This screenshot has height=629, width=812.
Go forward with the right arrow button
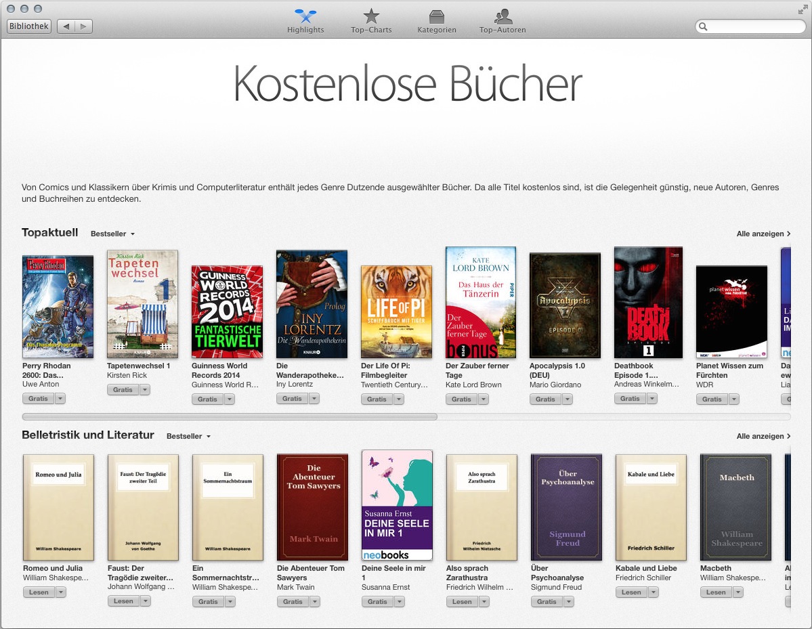pos(83,26)
